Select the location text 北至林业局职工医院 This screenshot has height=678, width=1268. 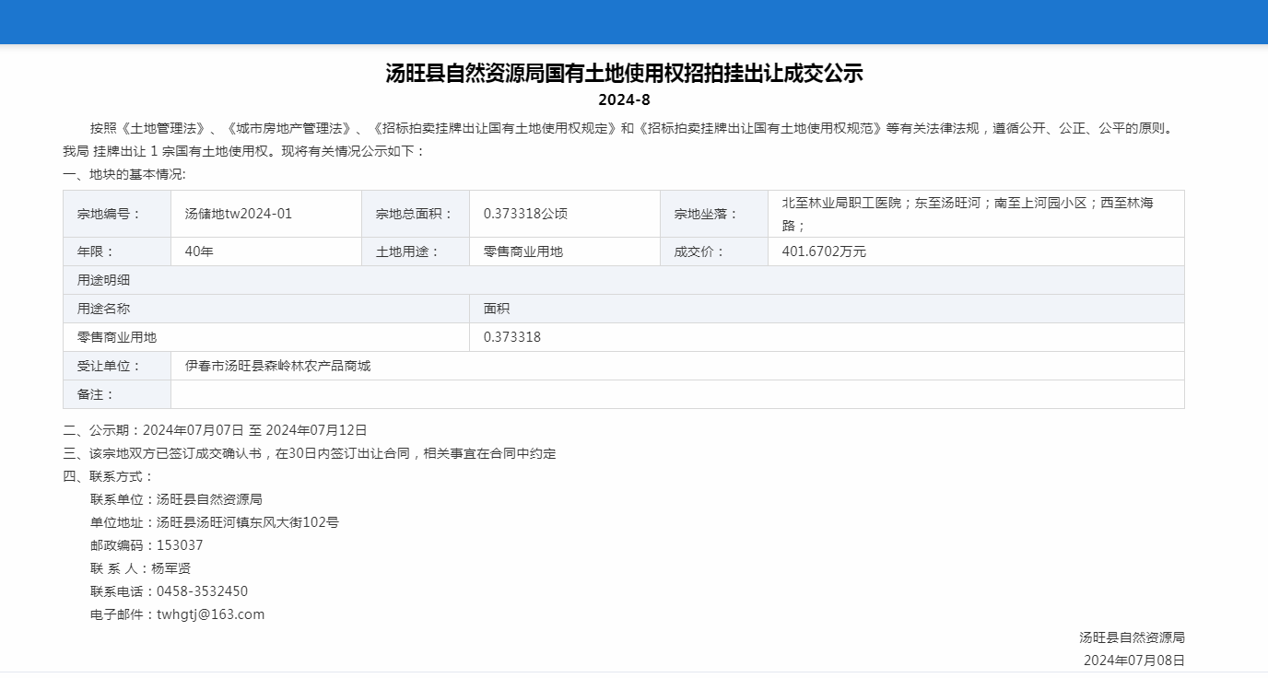point(841,203)
